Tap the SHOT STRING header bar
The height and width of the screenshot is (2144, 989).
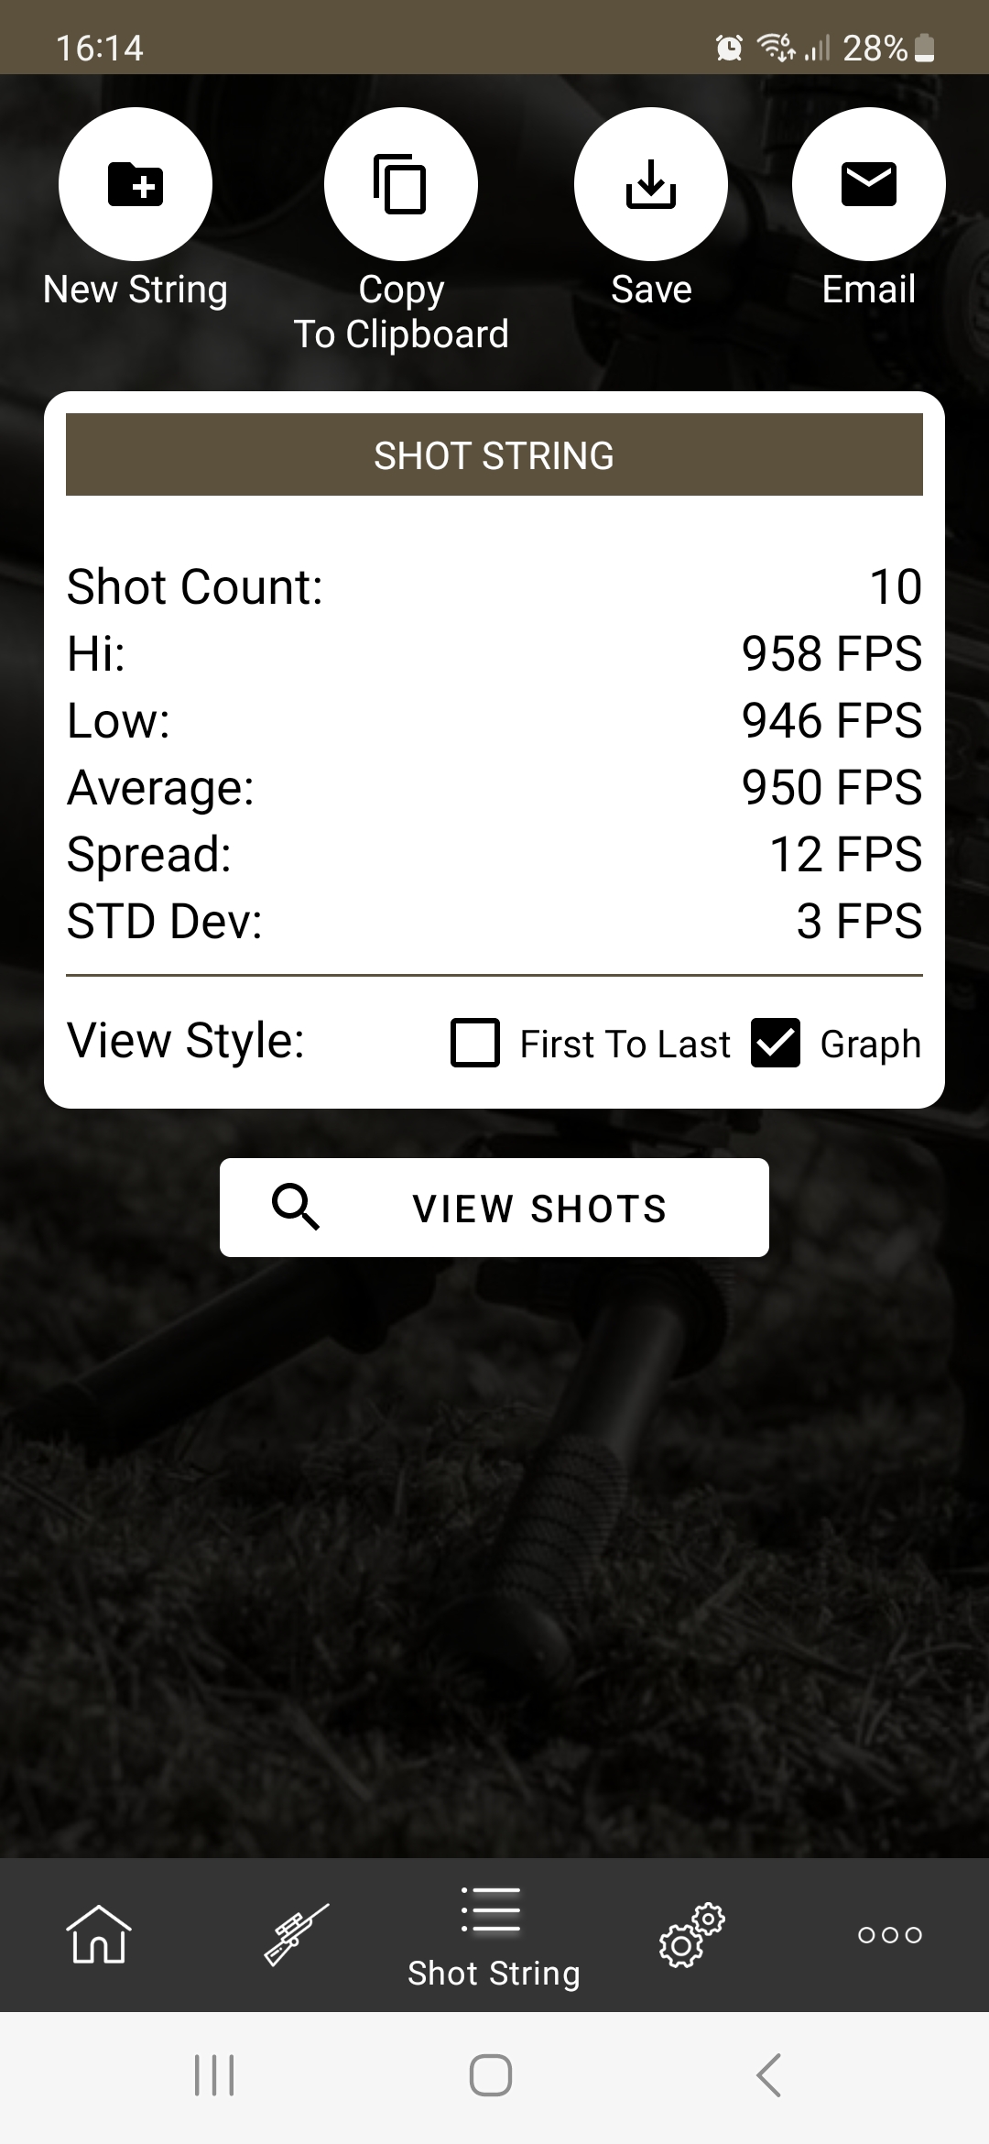coord(494,454)
